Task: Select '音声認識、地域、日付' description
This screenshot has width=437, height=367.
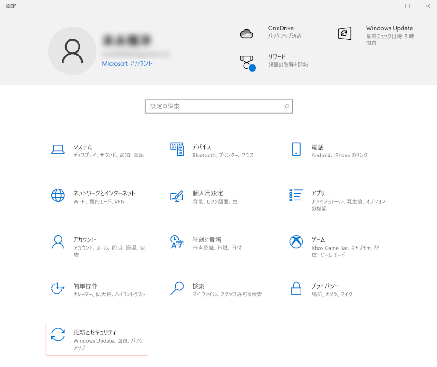Action: pos(217,248)
